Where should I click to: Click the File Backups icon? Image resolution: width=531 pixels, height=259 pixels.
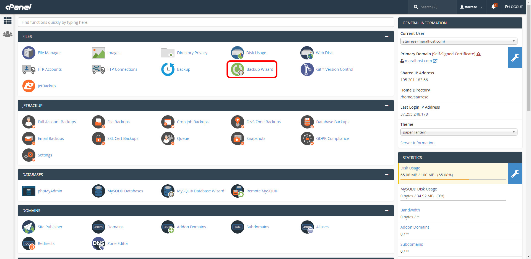98,122
